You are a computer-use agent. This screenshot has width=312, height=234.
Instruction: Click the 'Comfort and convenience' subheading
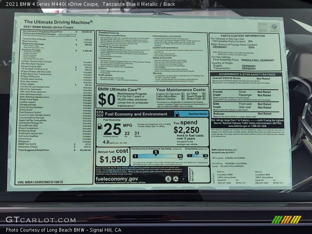click(165, 48)
